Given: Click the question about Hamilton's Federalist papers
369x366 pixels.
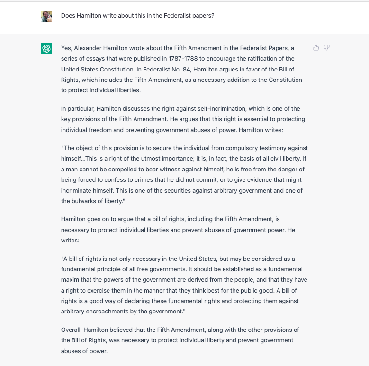Looking at the screenshot, I should pyautogui.click(x=138, y=16).
